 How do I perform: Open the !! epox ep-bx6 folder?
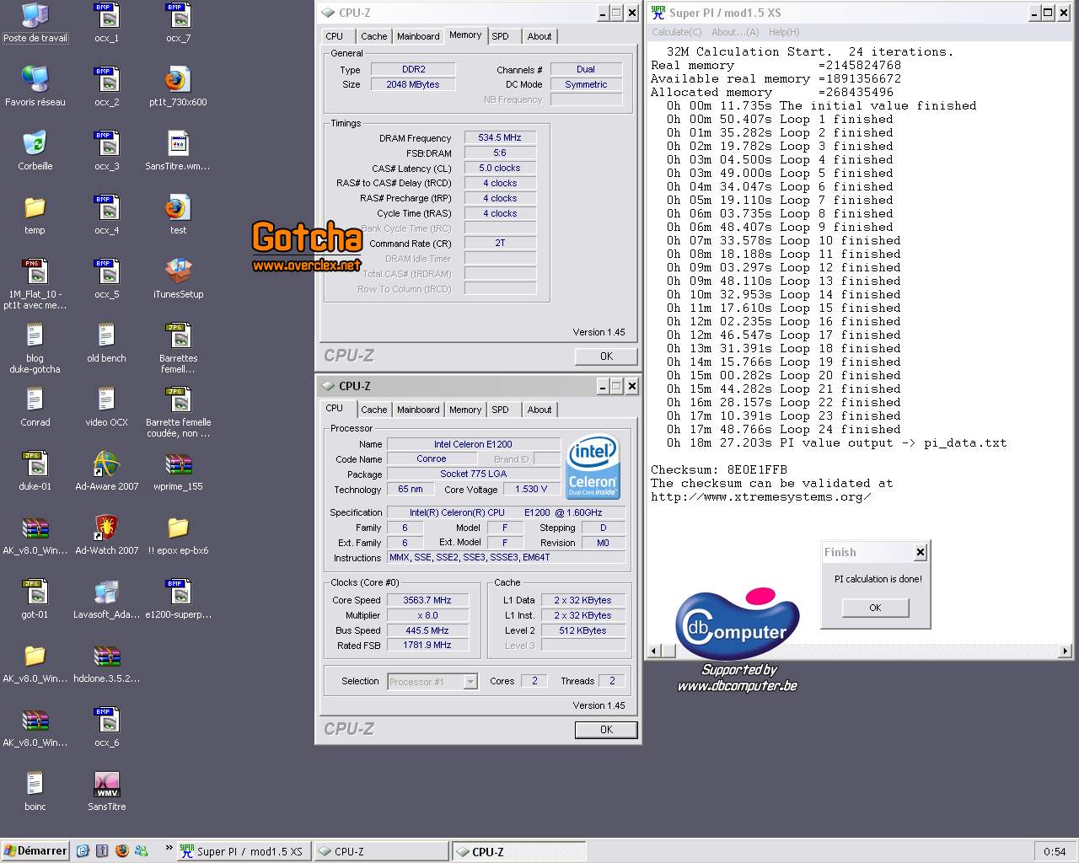[178, 535]
